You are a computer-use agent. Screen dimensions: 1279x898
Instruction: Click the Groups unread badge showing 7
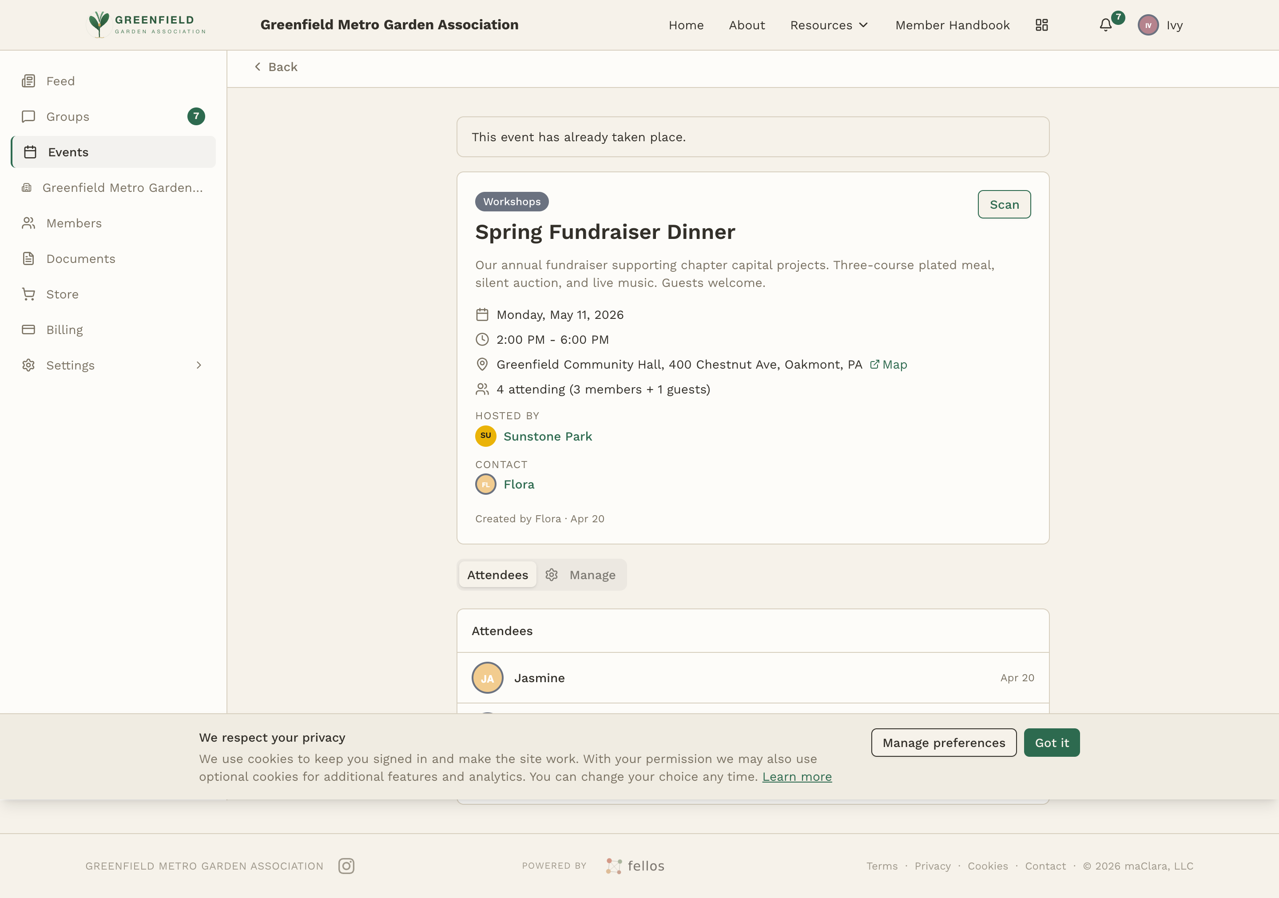tap(196, 116)
